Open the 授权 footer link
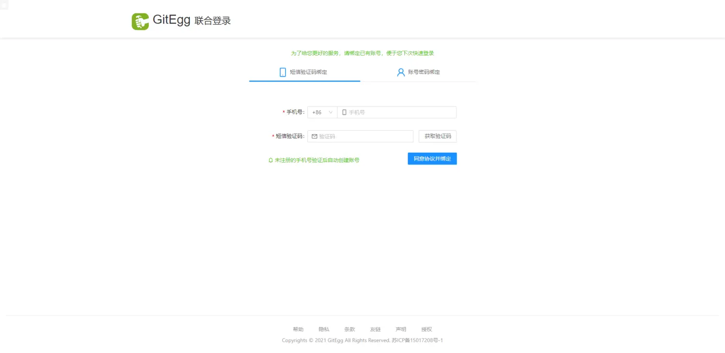Image resolution: width=725 pixels, height=353 pixels. click(426, 329)
